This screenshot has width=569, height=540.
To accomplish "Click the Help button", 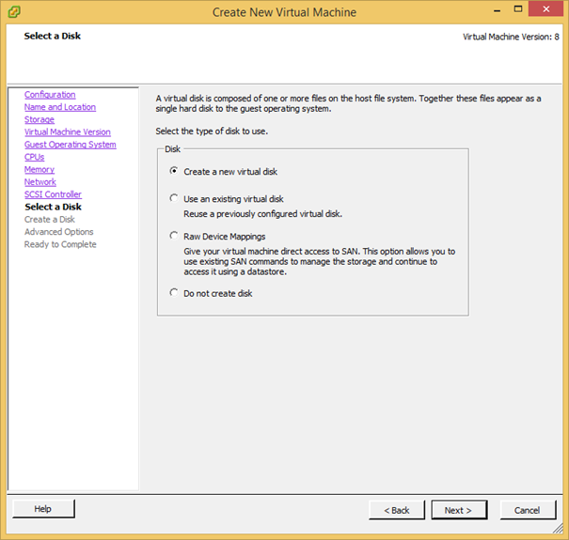I will (43, 509).
